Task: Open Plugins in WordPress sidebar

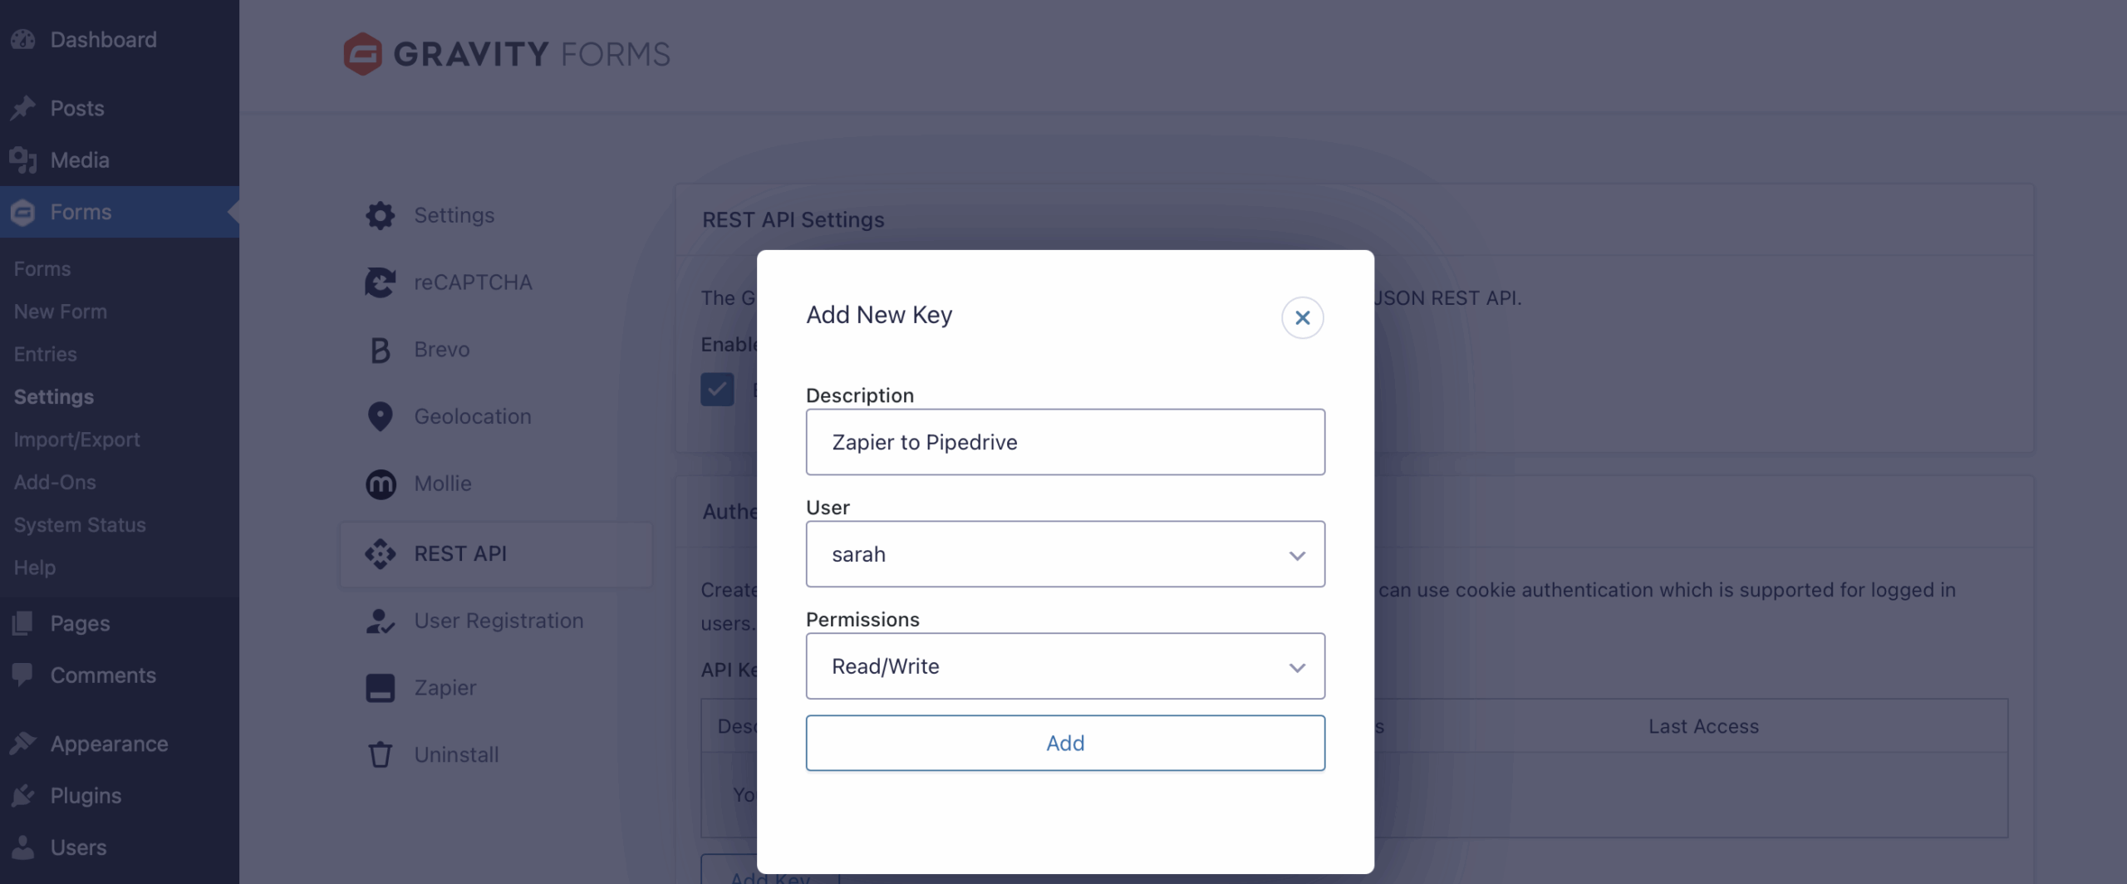Action: coord(86,795)
